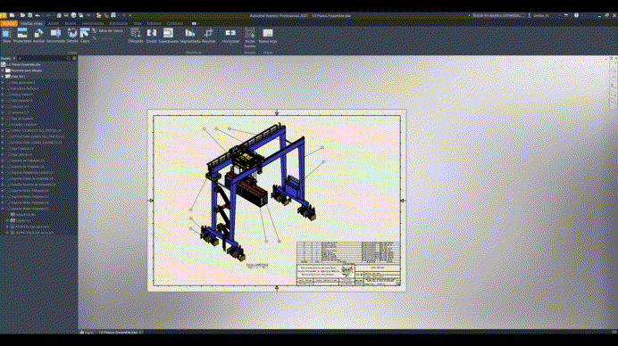Expand the Recursos para dibujos folder

pyautogui.click(x=3, y=70)
